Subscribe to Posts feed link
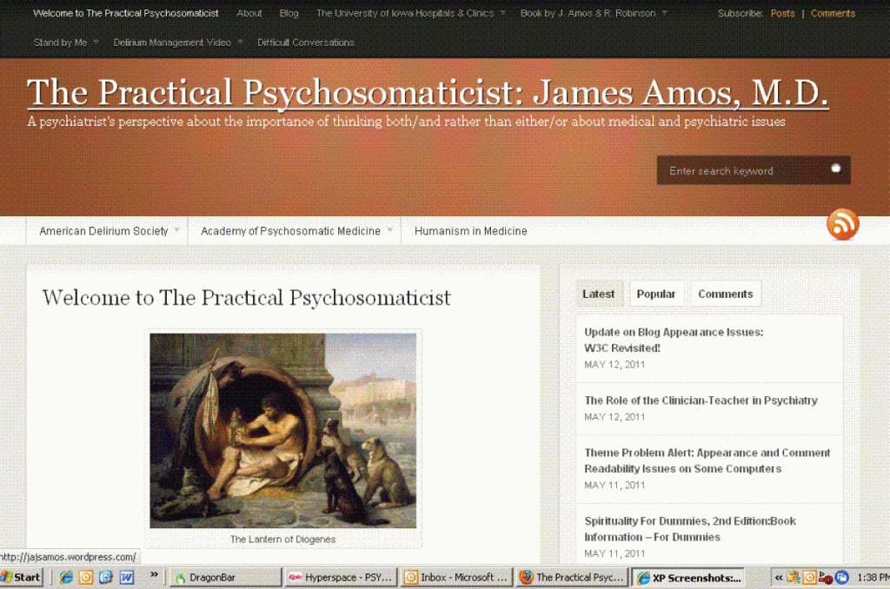This screenshot has height=589, width=890. click(x=783, y=13)
